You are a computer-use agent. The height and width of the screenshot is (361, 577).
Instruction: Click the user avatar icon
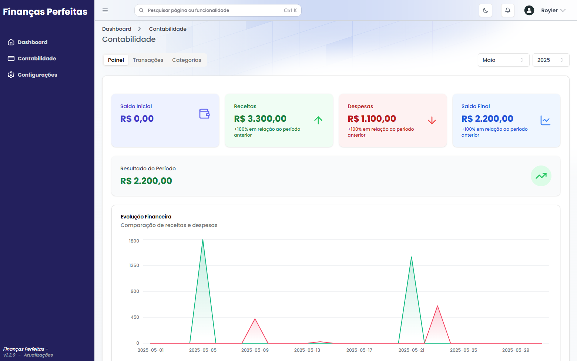(529, 10)
